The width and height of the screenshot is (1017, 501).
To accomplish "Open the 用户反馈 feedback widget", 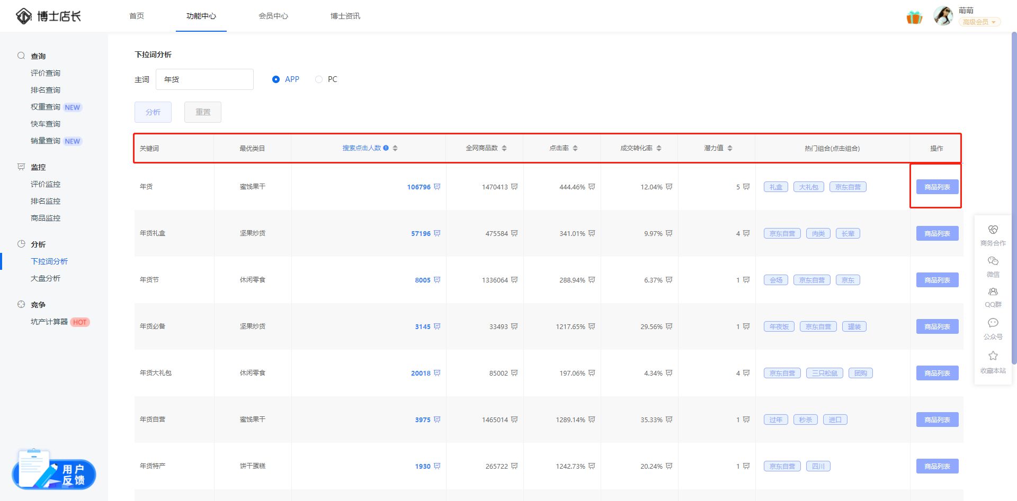I will pos(53,469).
